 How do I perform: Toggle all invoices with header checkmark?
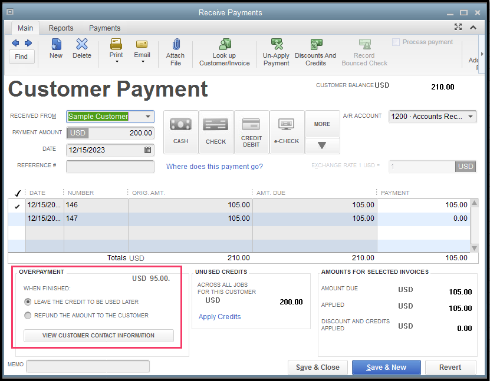point(18,193)
